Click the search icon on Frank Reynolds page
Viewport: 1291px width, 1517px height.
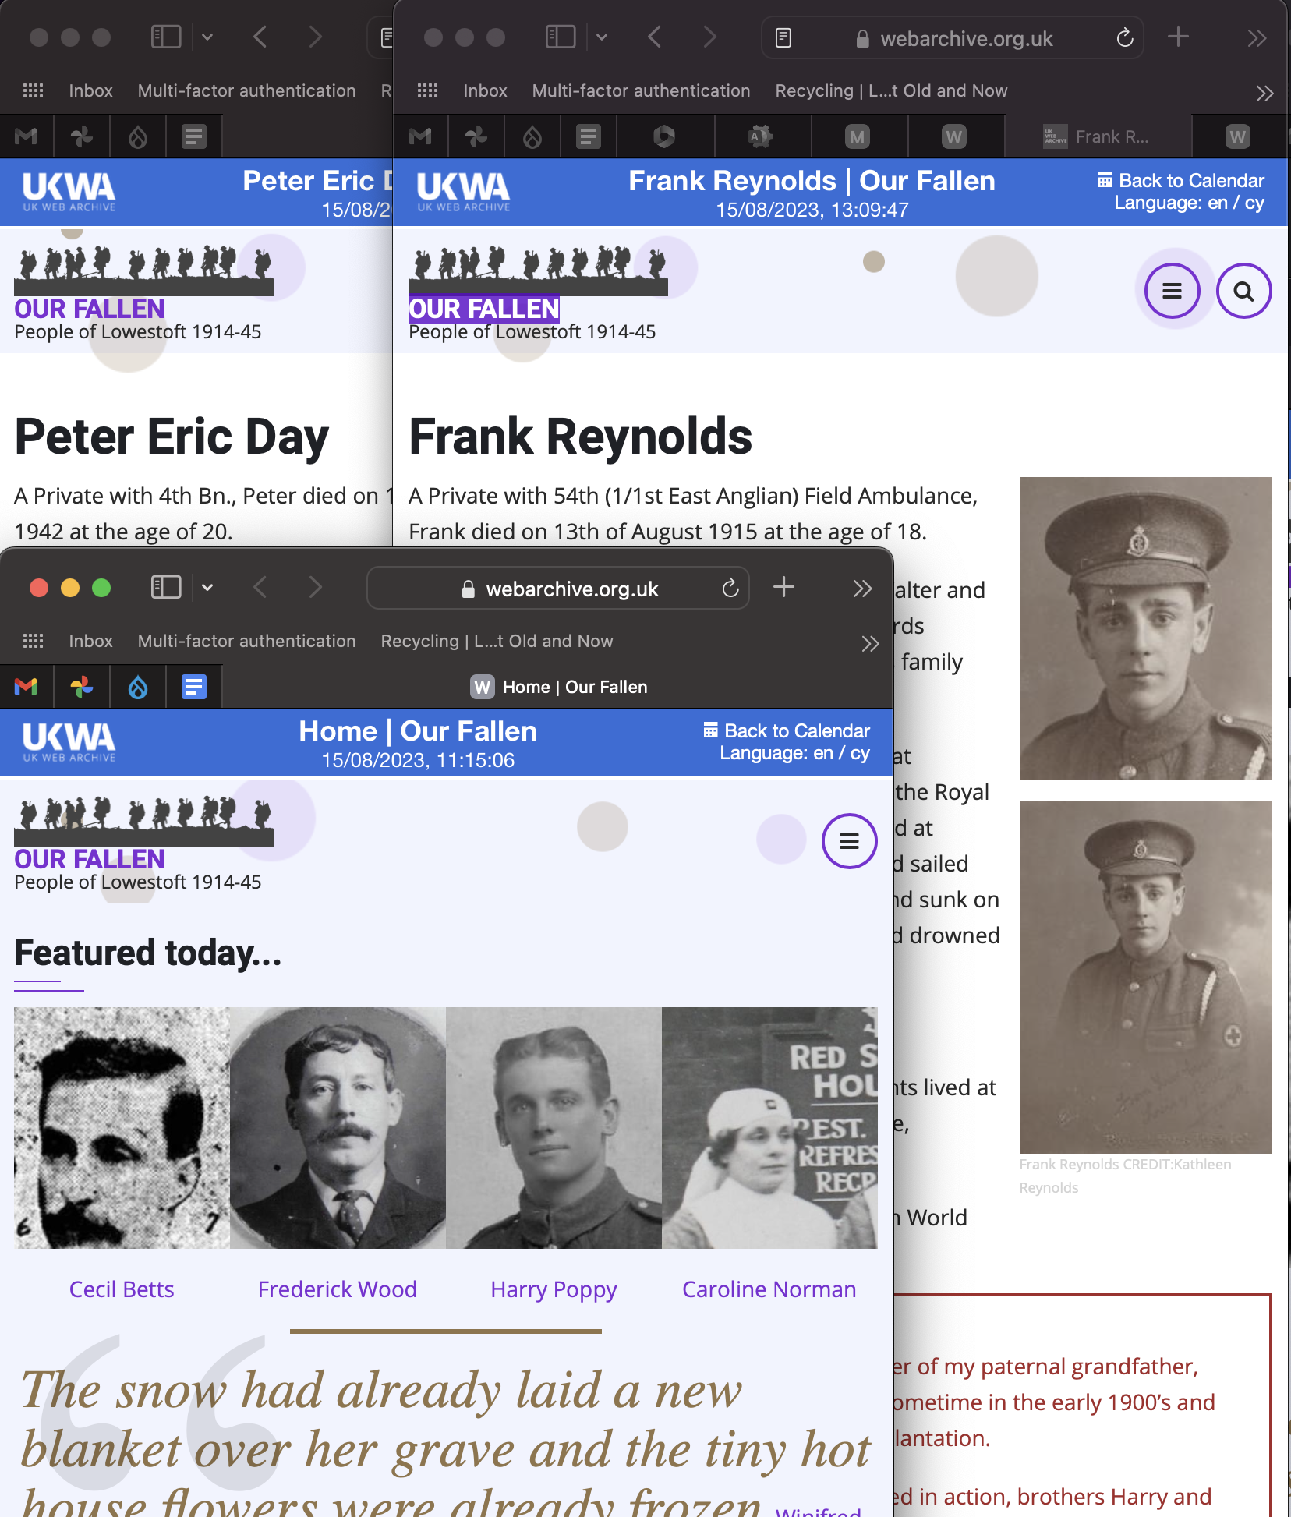tap(1243, 292)
